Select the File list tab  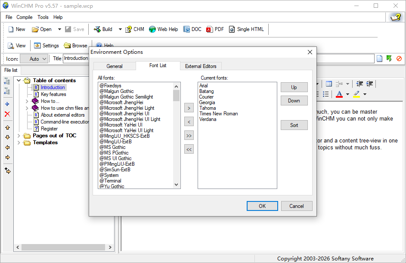point(11,70)
